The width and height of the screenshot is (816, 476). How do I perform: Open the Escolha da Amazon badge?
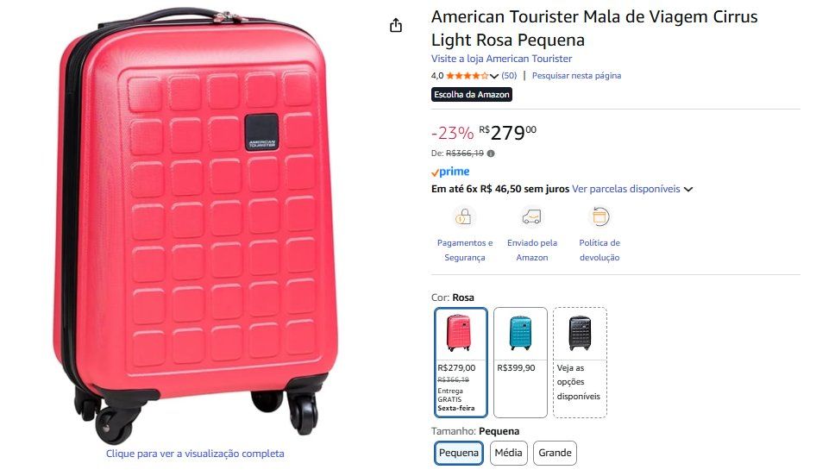click(x=472, y=94)
